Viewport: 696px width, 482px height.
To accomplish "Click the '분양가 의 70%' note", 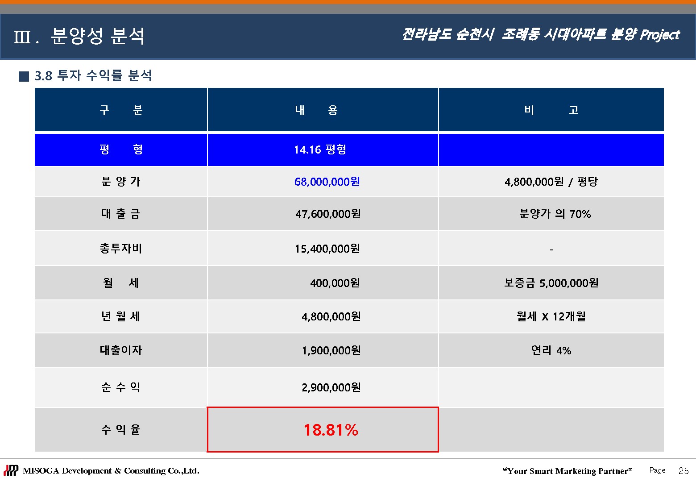I will coord(555,214).
